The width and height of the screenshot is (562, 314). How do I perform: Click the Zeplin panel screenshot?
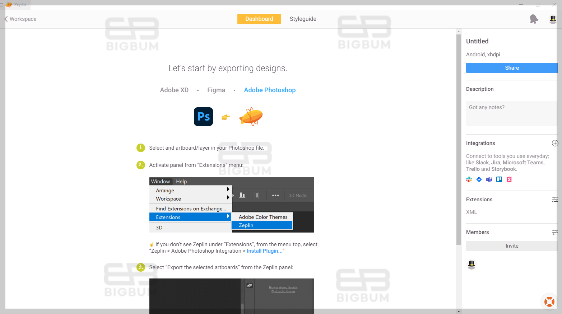tap(232, 296)
